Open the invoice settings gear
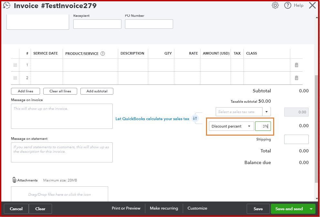Screen dimensions: 320x217 275,5
